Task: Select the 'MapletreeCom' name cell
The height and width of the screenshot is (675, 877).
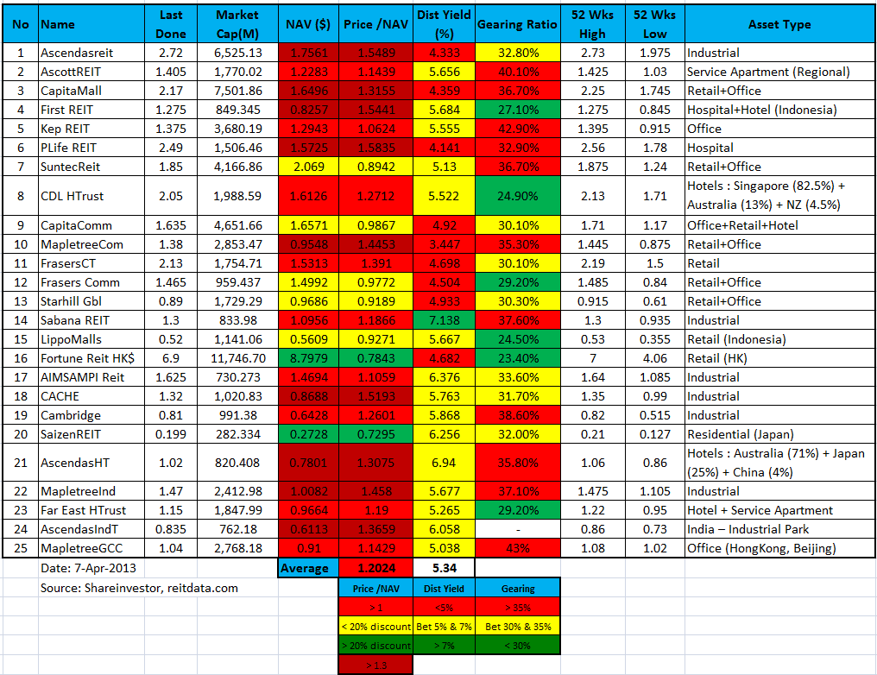Action: (x=91, y=244)
